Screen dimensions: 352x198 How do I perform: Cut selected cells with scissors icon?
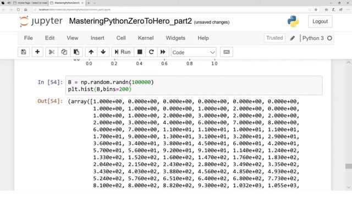pos(52,52)
